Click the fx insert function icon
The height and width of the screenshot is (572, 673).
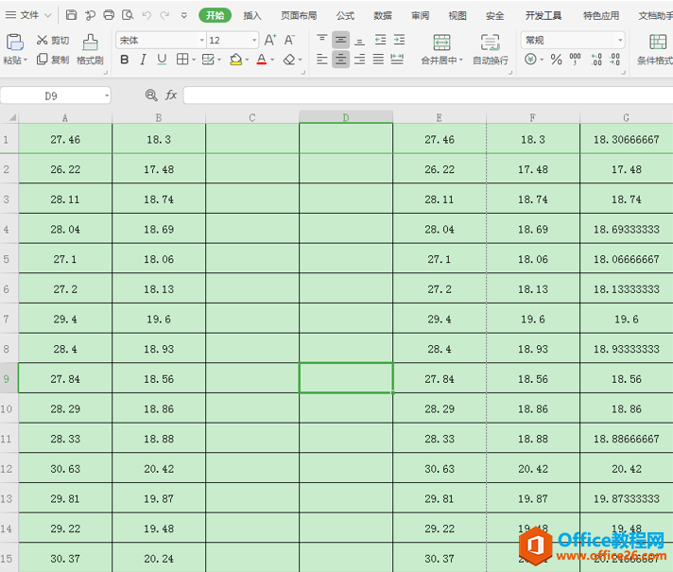click(x=171, y=95)
